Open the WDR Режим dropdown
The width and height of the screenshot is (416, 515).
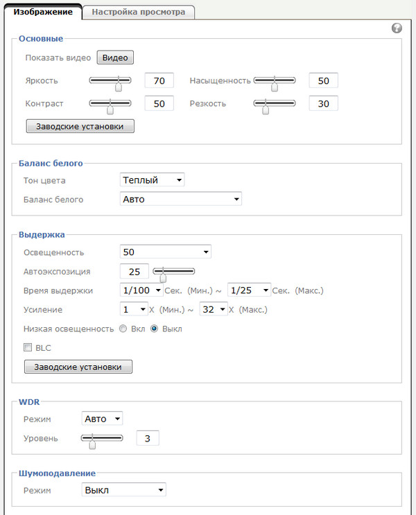click(102, 419)
